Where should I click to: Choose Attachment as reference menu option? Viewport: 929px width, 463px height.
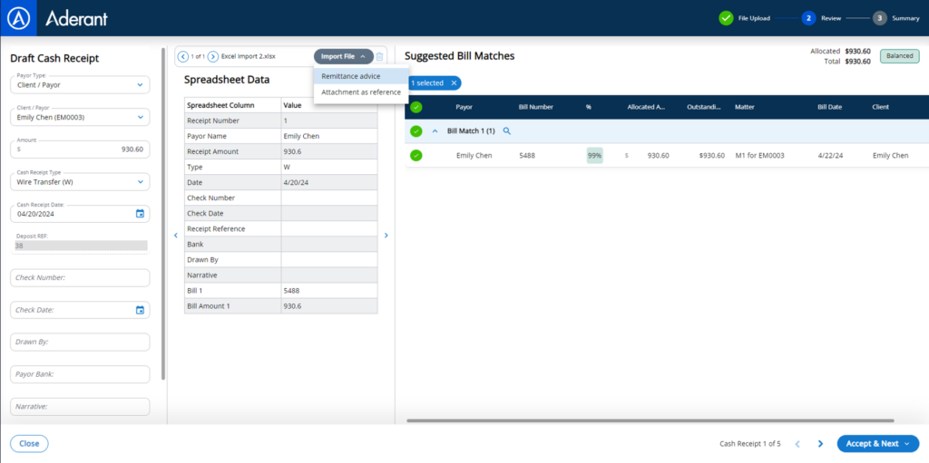361,92
